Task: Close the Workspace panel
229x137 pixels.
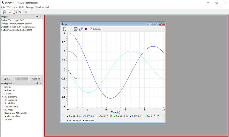Action: (41, 83)
